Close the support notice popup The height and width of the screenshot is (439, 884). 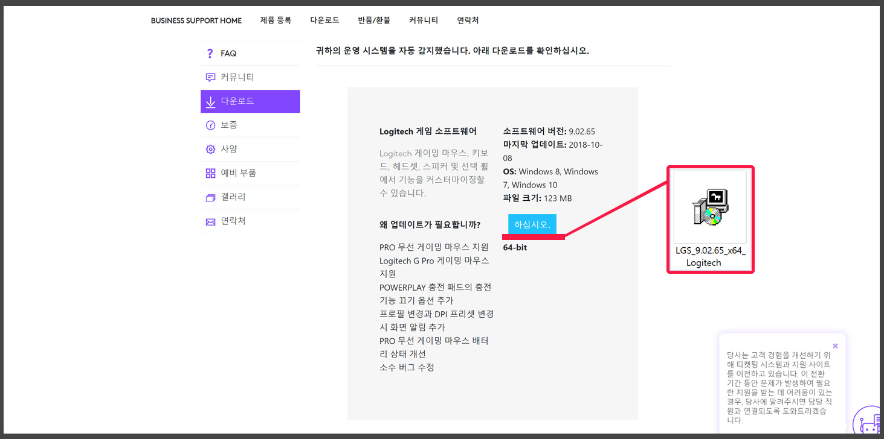click(835, 346)
